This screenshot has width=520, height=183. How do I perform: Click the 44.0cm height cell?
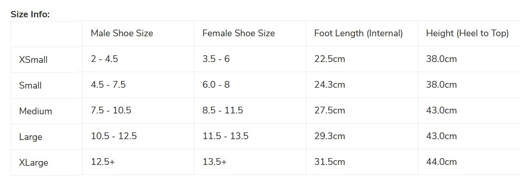click(441, 162)
